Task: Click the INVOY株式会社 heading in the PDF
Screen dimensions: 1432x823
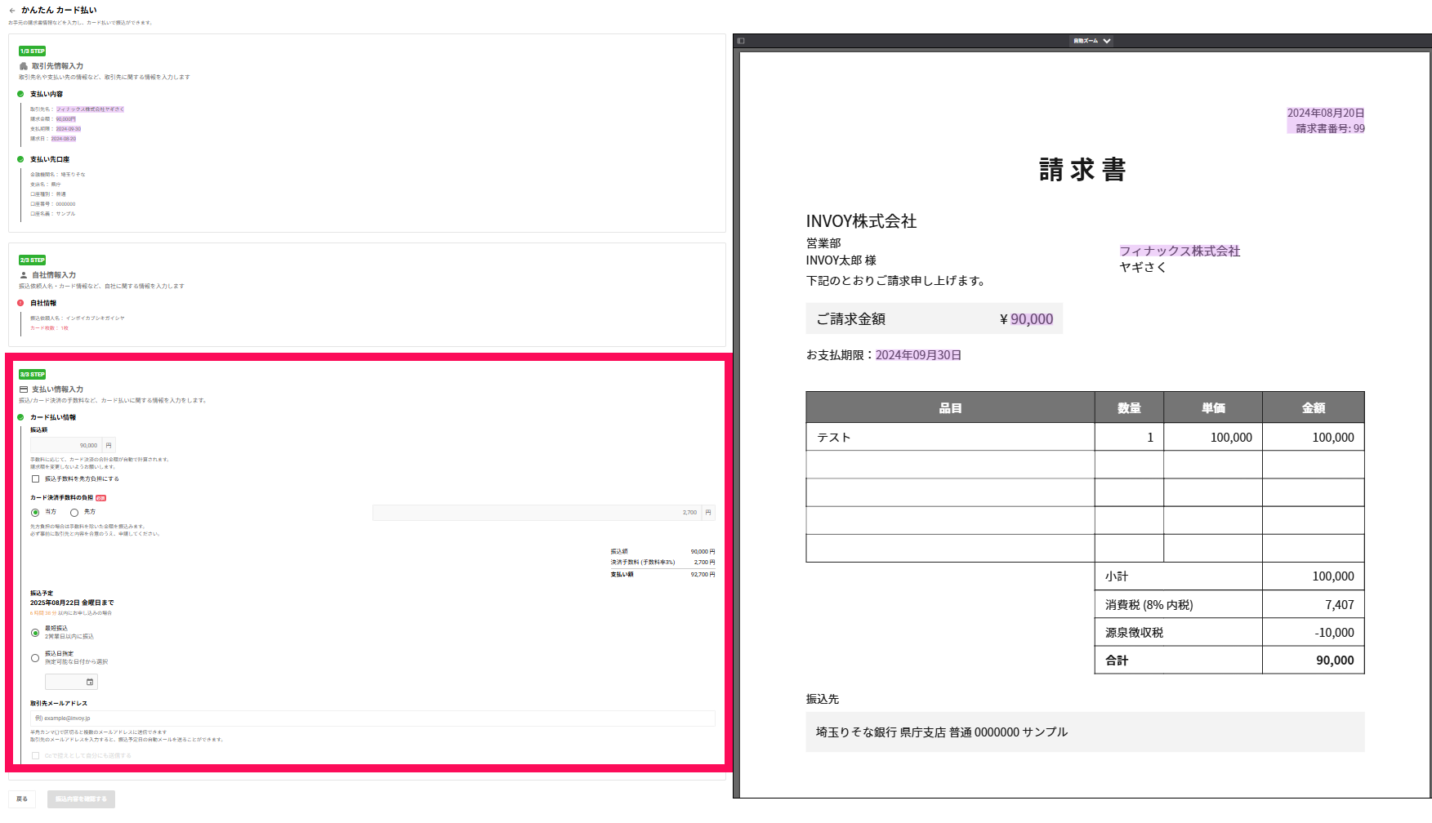Action: [x=861, y=221]
